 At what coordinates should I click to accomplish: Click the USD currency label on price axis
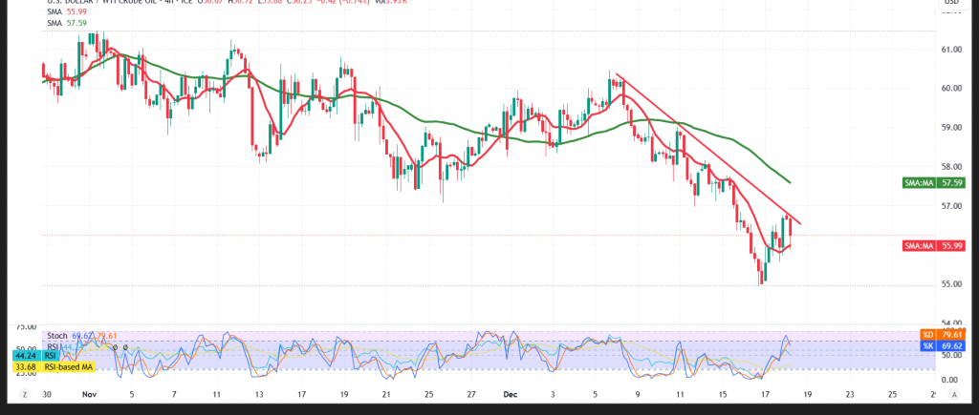951,3
